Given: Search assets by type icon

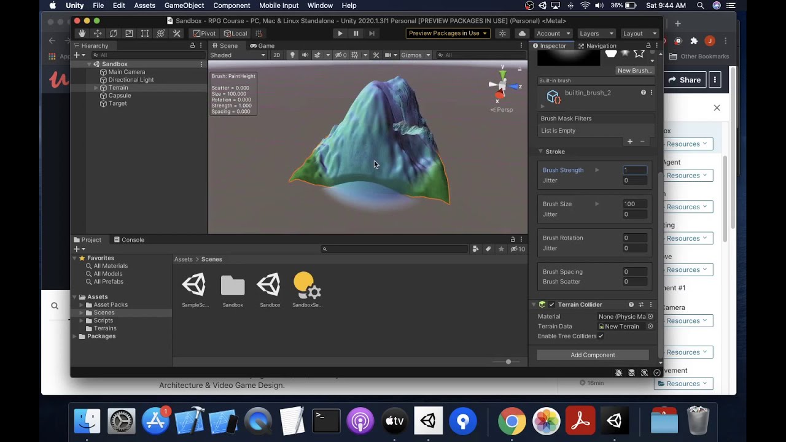Looking at the screenshot, I should (x=475, y=249).
